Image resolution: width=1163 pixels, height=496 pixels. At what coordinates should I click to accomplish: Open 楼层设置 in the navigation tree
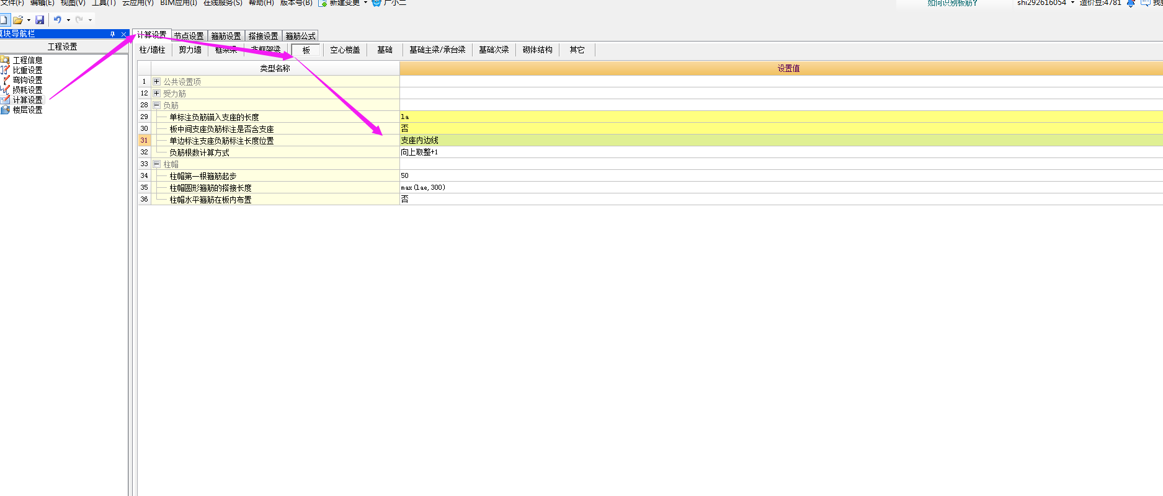pyautogui.click(x=27, y=110)
